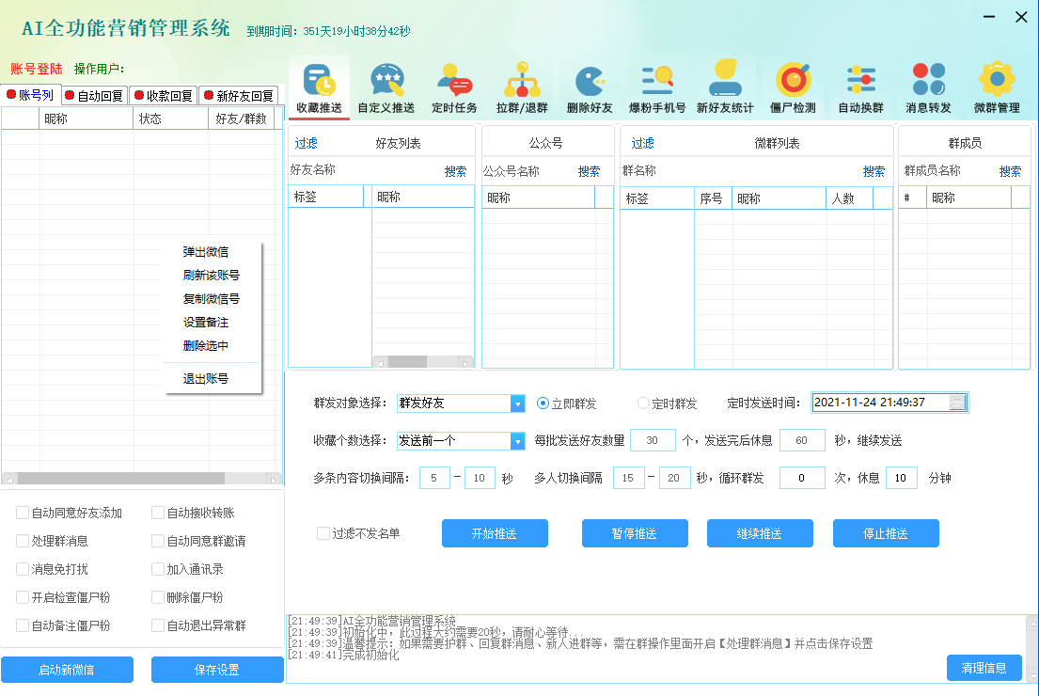Click the 休息 minutes field showing 10
Viewport: 1039px width, 696px height.
point(902,478)
